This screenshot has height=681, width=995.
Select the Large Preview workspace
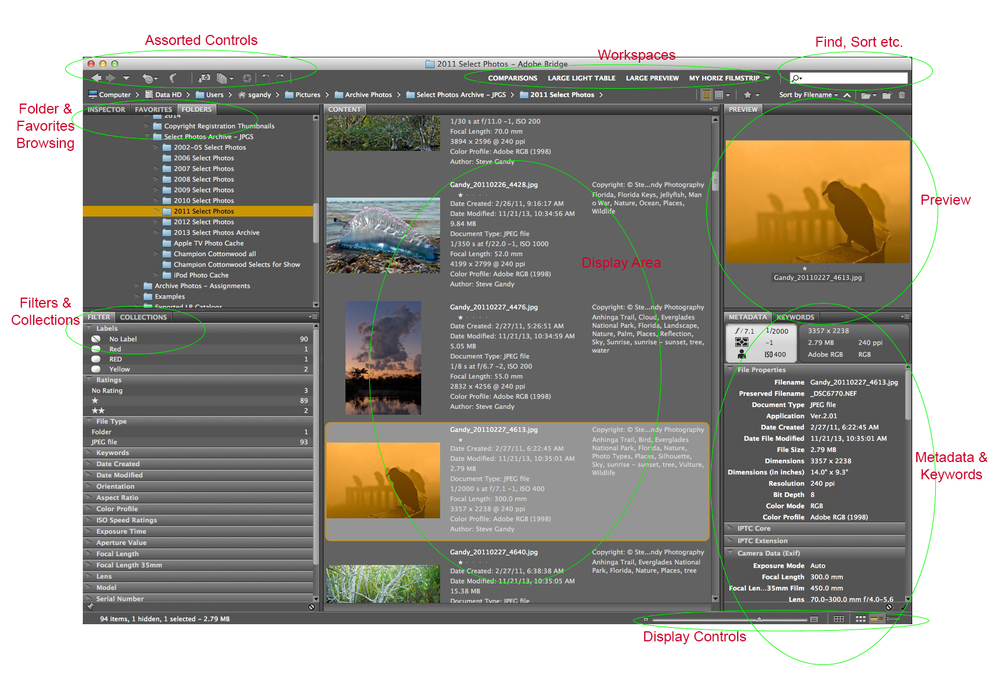(652, 78)
